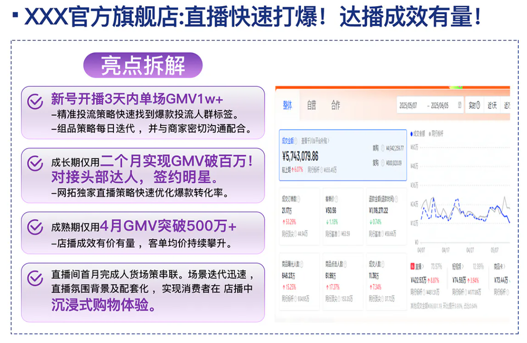The height and width of the screenshot is (343, 527).
Task: Click info icon next to 退款金额(退款时间)
Action: tap(396, 199)
